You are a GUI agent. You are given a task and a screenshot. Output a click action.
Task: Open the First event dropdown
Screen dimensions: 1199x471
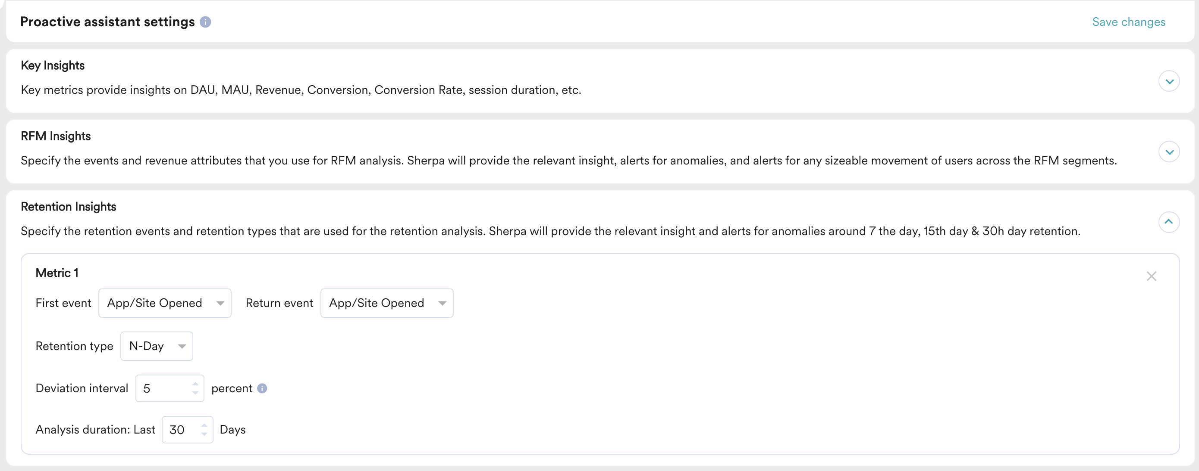[165, 304]
